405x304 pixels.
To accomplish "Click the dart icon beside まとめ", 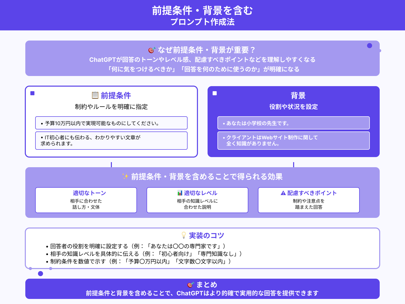I will coord(190,284).
